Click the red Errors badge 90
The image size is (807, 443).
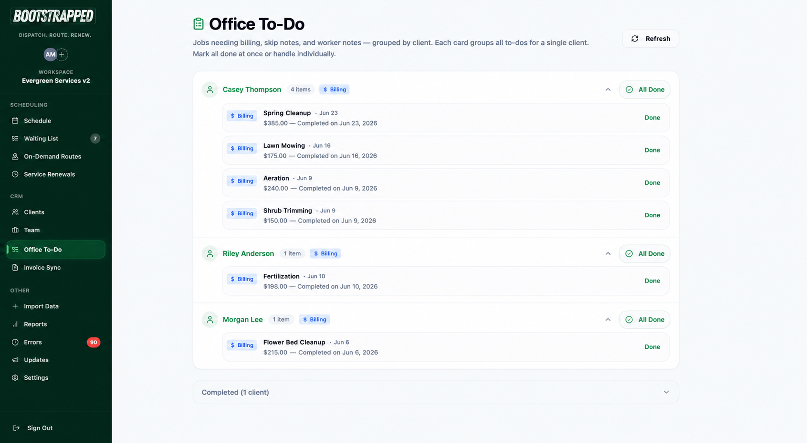click(x=94, y=342)
